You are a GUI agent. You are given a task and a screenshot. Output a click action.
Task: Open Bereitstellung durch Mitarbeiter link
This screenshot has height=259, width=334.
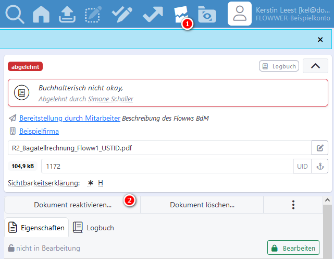(70, 118)
